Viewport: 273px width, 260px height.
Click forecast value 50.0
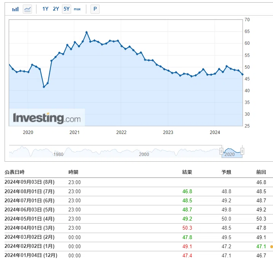pyautogui.click(x=226, y=219)
